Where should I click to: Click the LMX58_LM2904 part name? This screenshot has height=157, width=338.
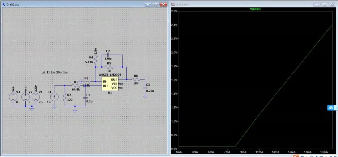(110, 75)
